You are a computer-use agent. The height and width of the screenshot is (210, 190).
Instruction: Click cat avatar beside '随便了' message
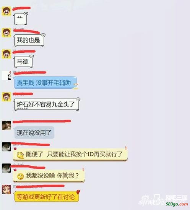tap(6, 147)
